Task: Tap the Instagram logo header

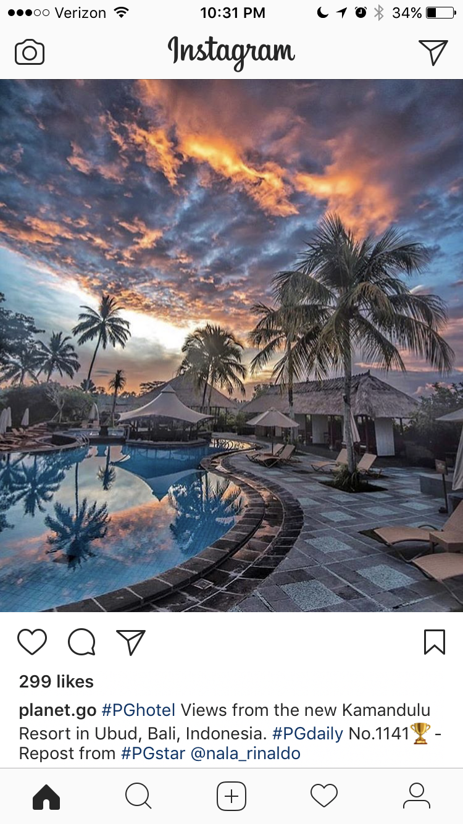Action: click(x=231, y=52)
